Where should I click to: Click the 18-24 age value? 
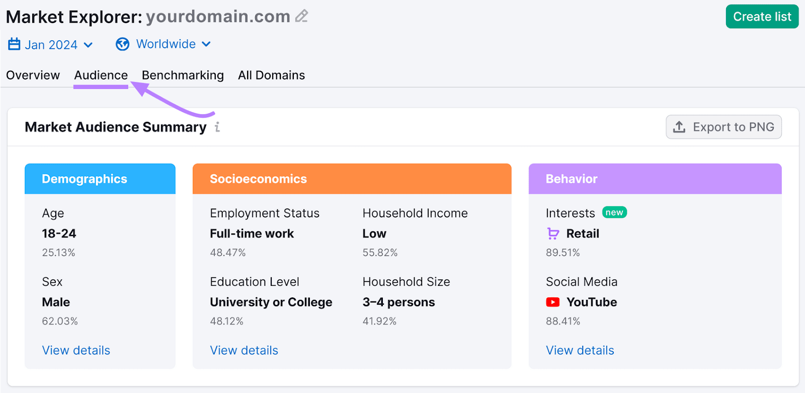pos(59,233)
